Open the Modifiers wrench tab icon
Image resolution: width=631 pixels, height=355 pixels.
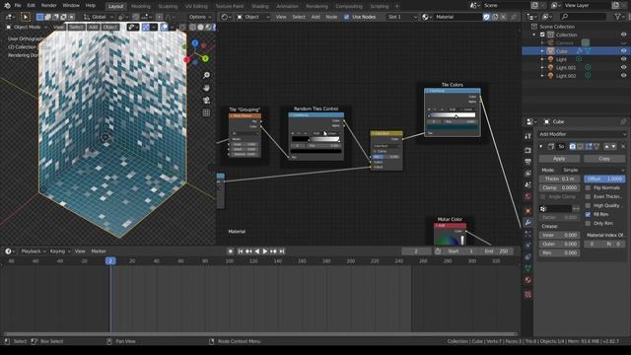(528, 222)
